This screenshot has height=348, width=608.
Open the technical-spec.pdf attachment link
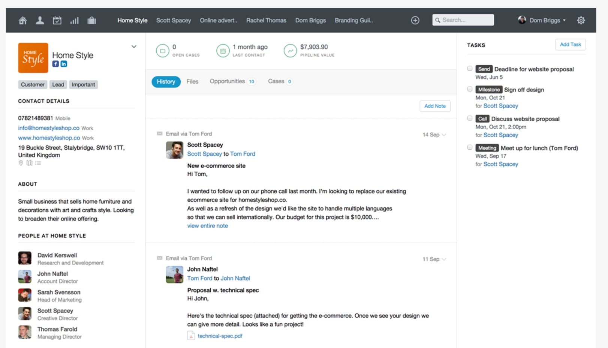click(x=220, y=336)
